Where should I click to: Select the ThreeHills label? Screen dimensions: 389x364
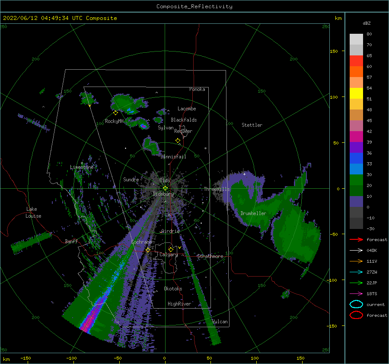(217, 189)
